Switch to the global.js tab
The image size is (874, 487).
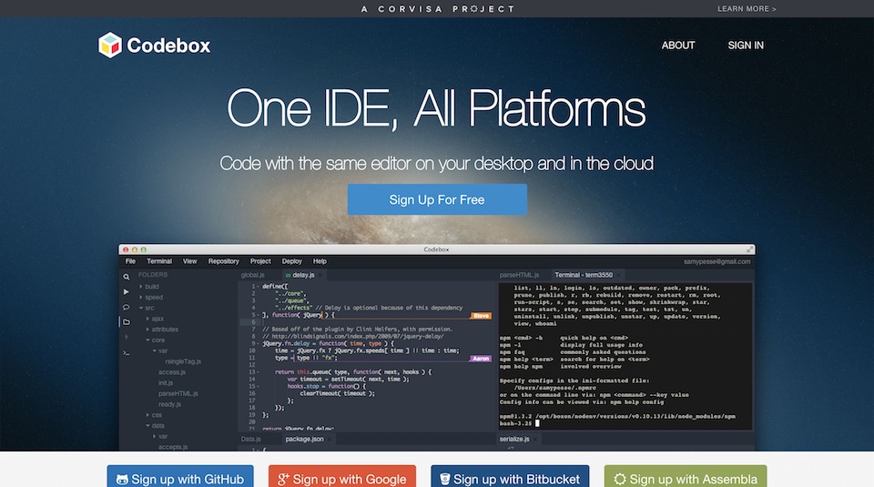[x=252, y=275]
